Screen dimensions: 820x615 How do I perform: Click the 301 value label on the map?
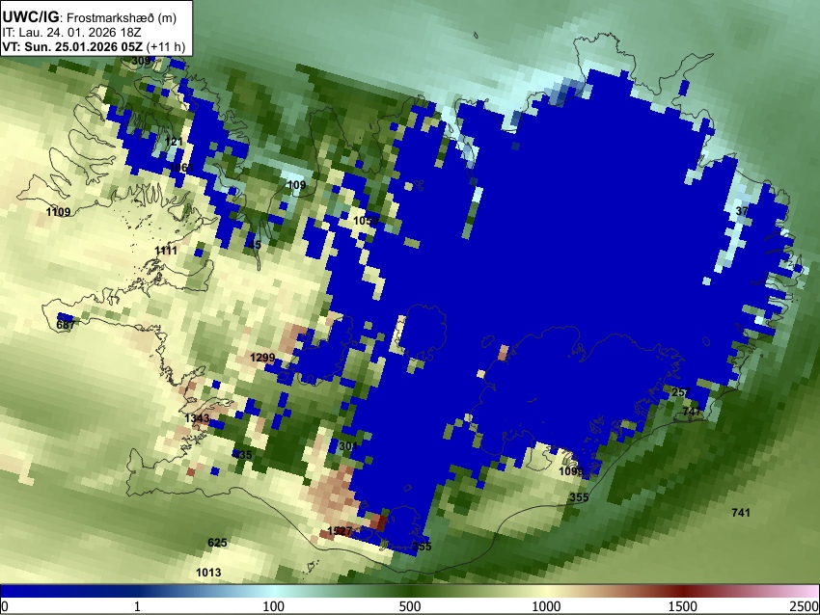pyautogui.click(x=348, y=446)
